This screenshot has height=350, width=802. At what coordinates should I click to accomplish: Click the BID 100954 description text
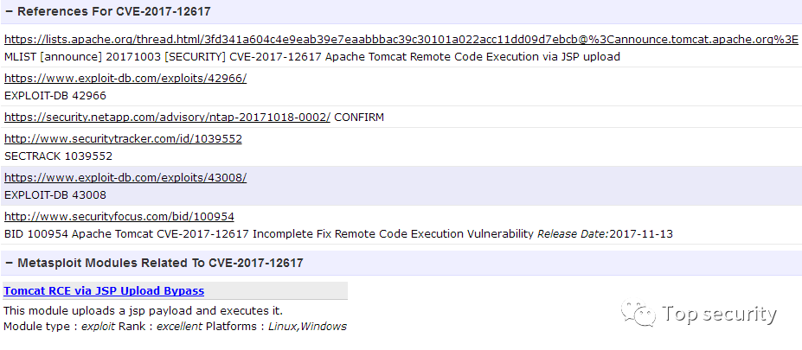coord(268,234)
